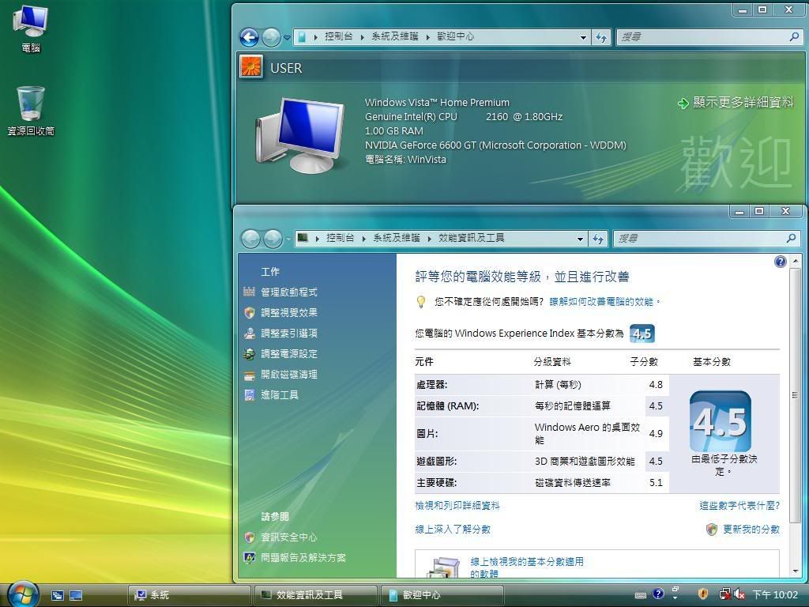
Task: Click 控制台 breadcrumb in 效能資訊及工具 window
Action: [x=340, y=238]
